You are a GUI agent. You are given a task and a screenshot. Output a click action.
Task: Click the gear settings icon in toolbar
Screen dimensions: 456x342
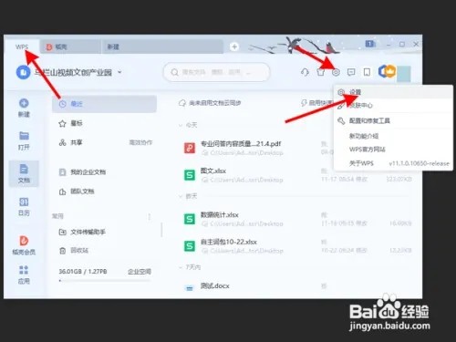click(336, 72)
